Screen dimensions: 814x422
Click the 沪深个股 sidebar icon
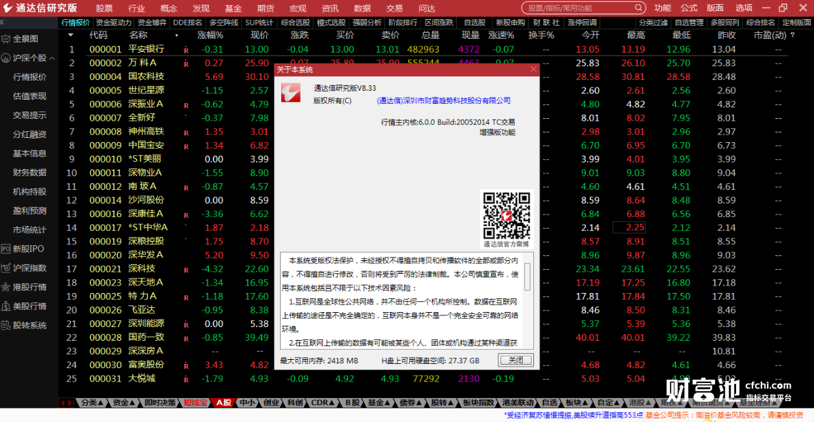pyautogui.click(x=5, y=58)
